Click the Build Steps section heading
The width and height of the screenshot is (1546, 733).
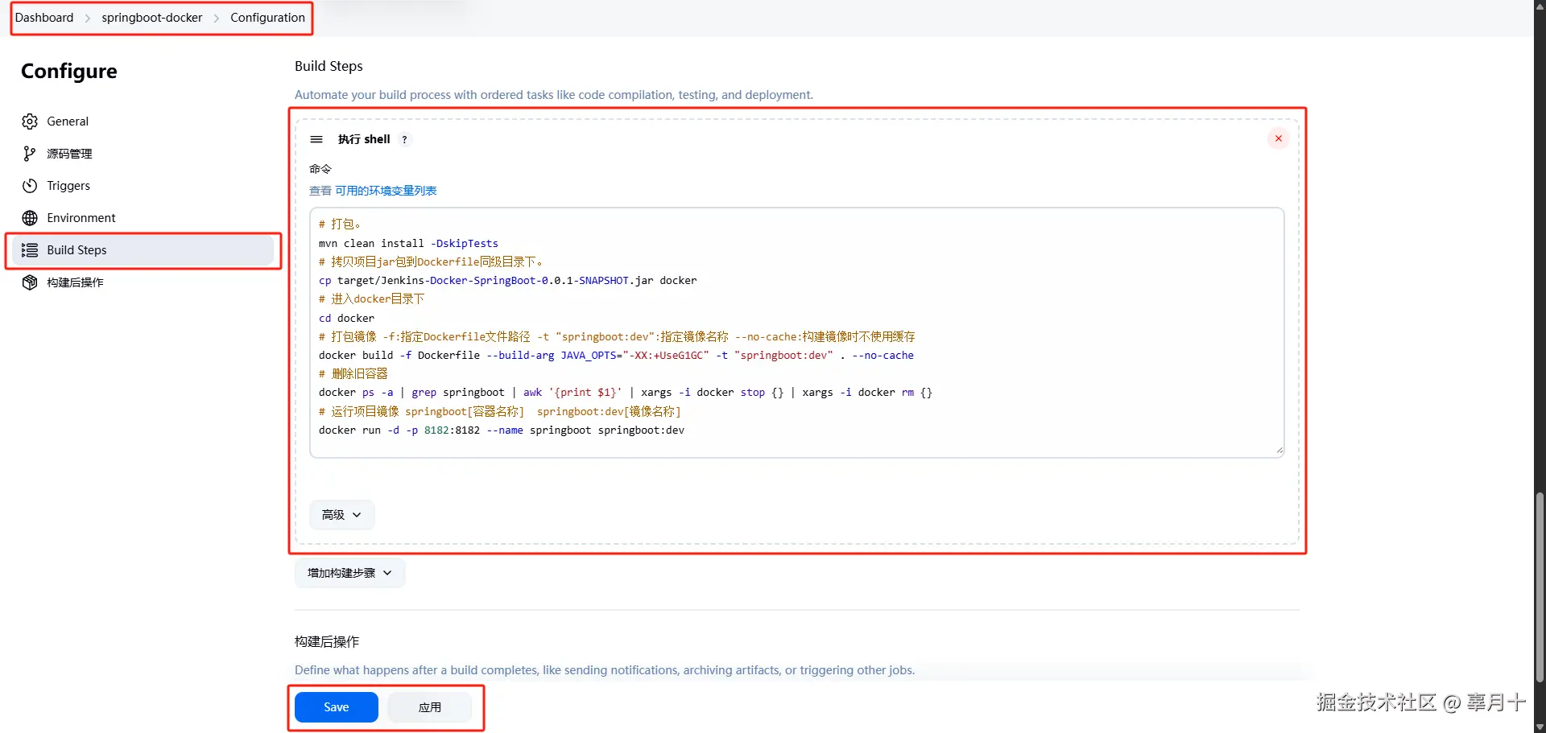pyautogui.click(x=329, y=66)
